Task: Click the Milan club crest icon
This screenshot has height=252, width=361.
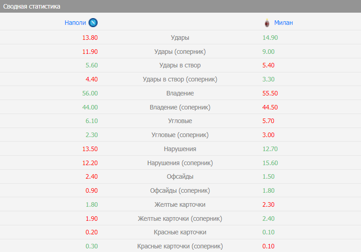Action: 267,23
